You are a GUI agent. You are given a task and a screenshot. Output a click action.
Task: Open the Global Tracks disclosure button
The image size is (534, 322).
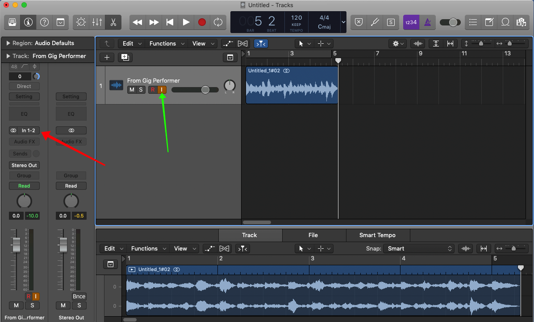click(230, 58)
